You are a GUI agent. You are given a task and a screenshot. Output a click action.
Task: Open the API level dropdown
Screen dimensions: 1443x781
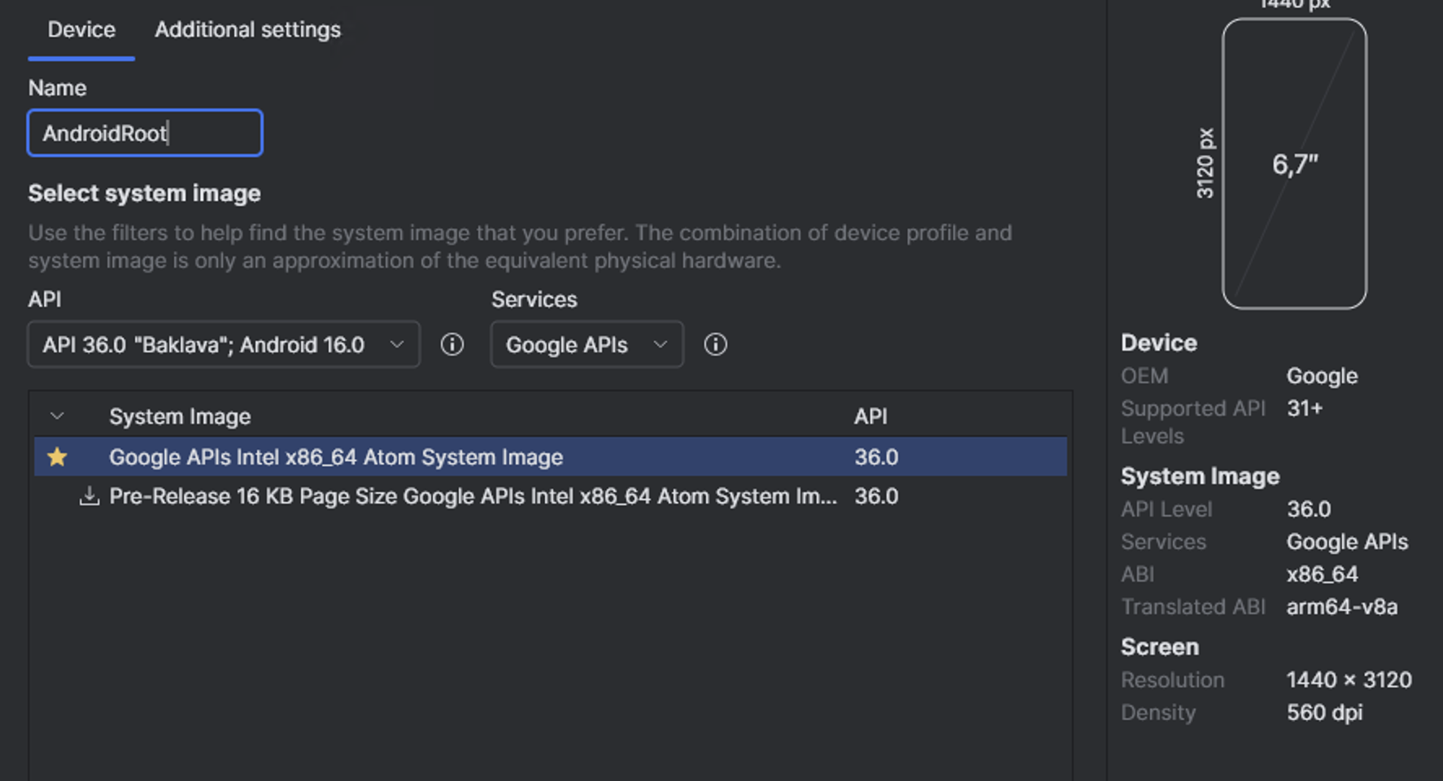[x=224, y=344]
